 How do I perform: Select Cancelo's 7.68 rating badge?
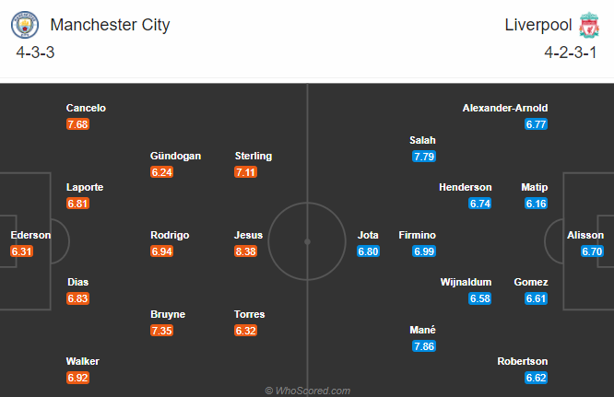pos(77,124)
